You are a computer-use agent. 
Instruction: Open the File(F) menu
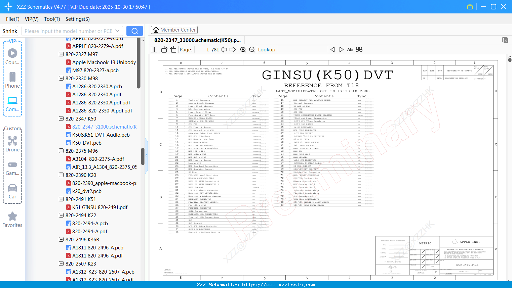click(13, 19)
